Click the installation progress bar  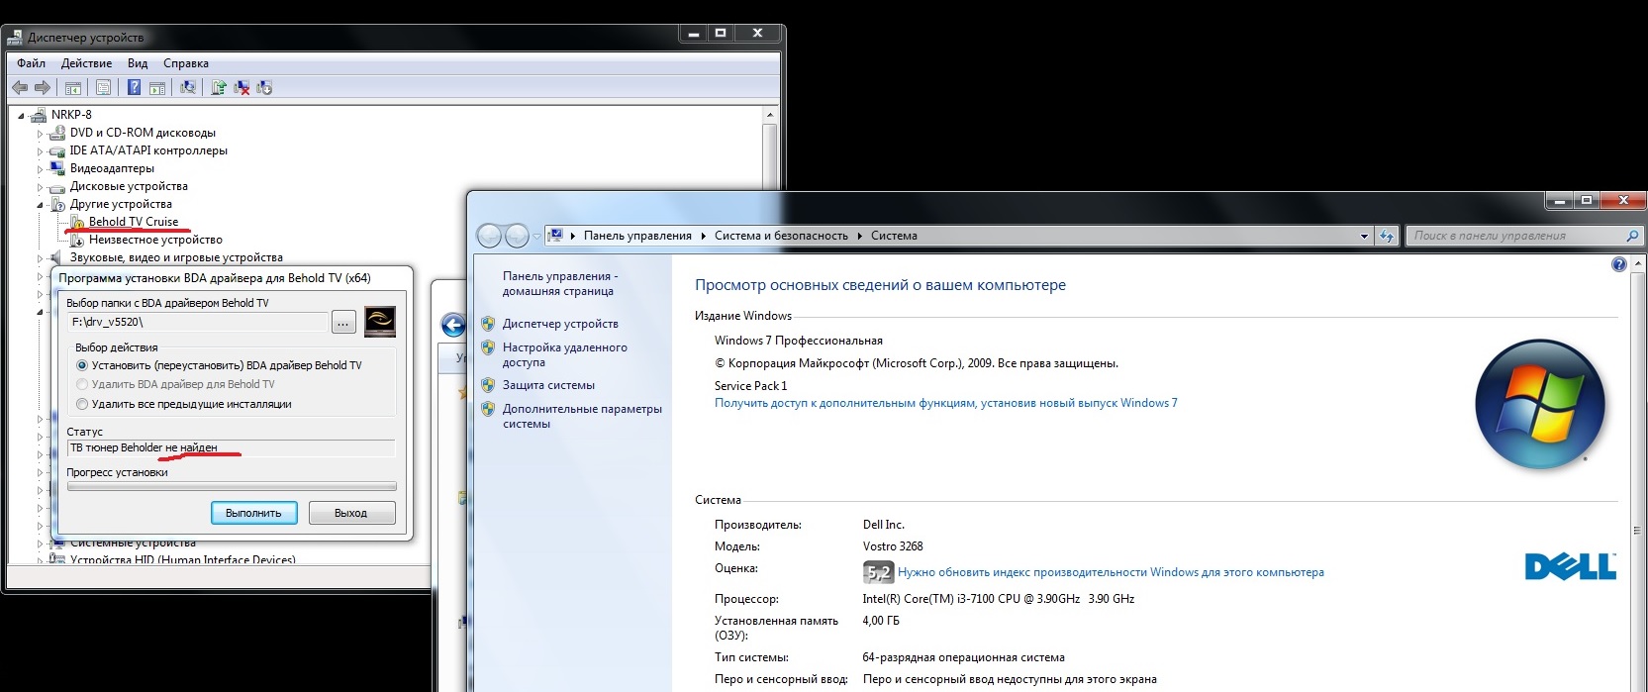click(231, 487)
